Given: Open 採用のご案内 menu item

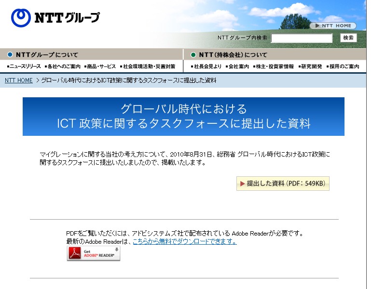Looking at the screenshot, I should click(x=343, y=66).
